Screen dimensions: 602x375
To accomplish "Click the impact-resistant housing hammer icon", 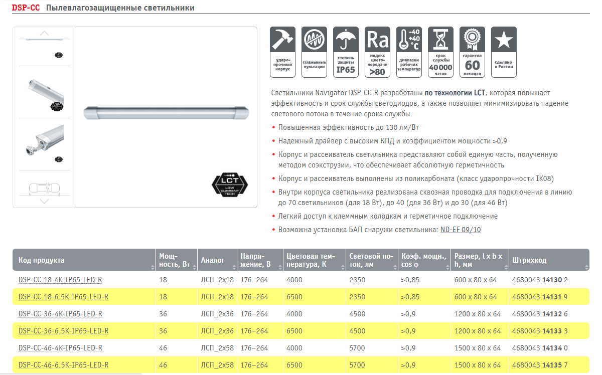I will point(283,52).
